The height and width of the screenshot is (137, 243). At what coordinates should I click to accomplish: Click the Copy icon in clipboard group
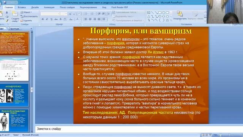point(7,16)
